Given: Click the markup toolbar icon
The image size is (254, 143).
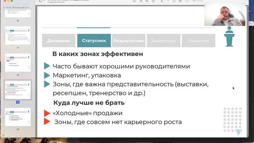Looking at the screenshot, I should click(x=180, y=1).
